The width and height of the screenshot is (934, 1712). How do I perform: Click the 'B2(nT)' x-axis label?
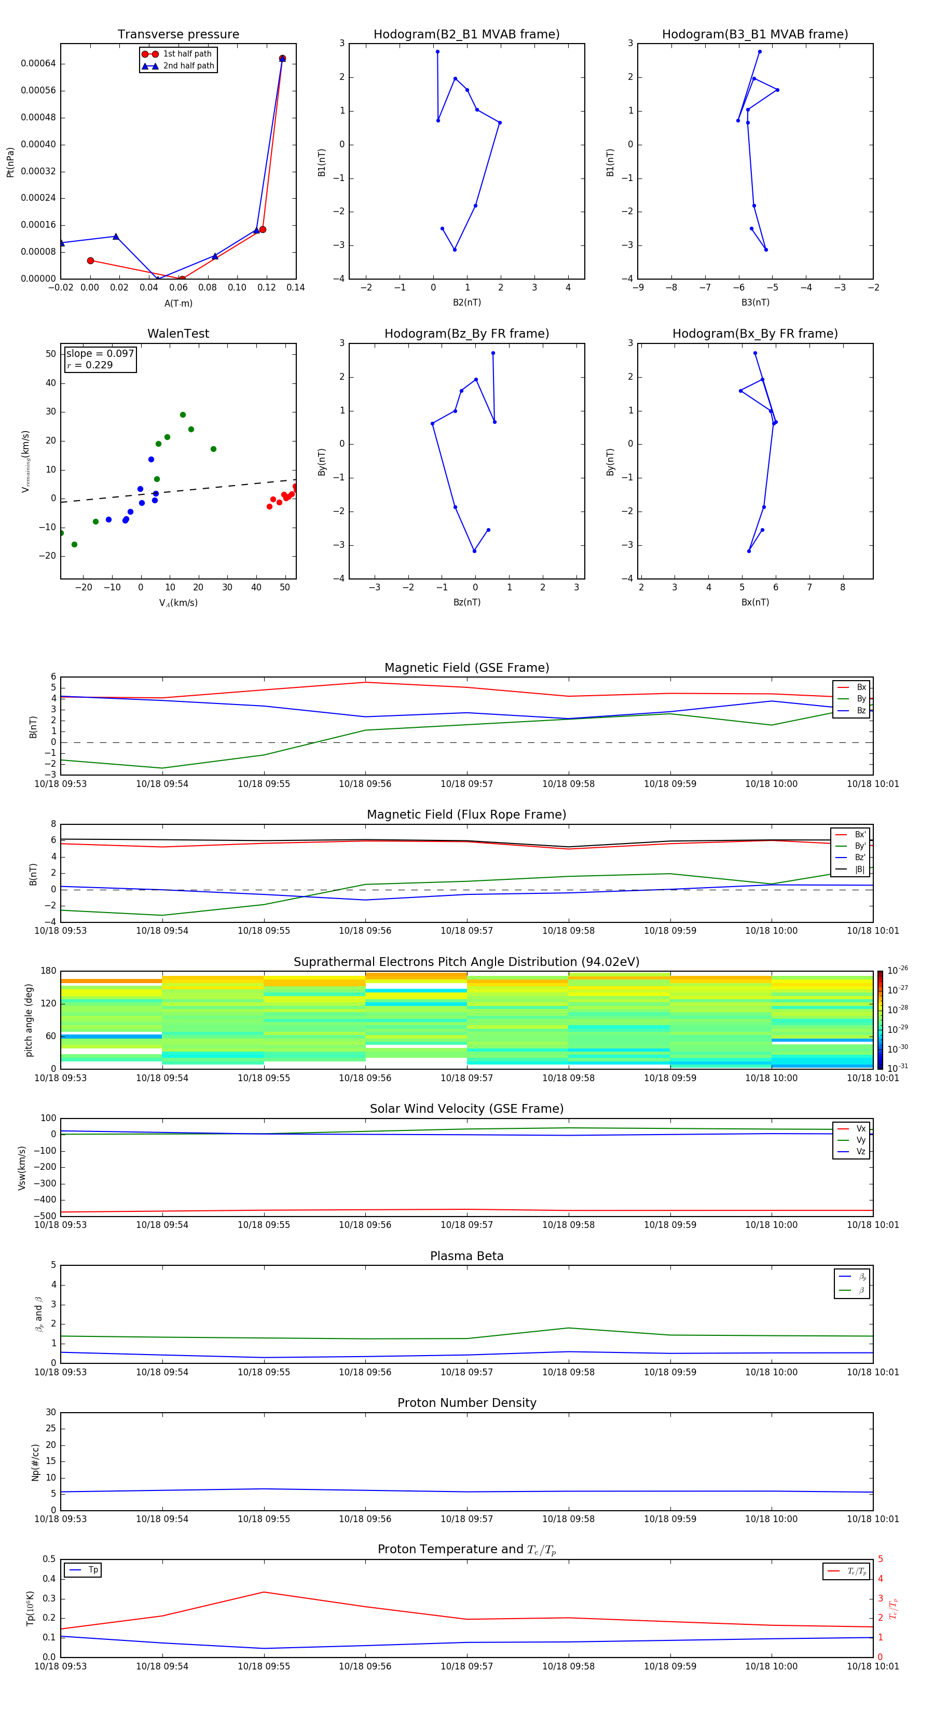(466, 302)
